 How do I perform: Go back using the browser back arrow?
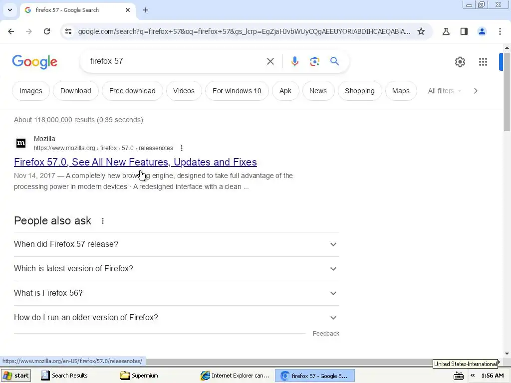click(11, 31)
